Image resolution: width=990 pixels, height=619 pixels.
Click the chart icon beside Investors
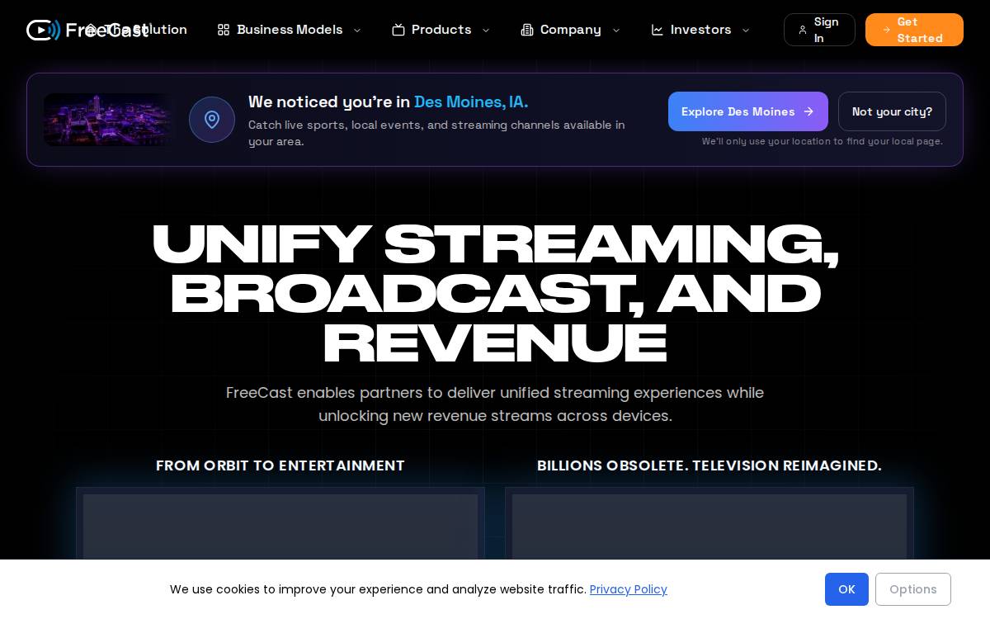[658, 30]
